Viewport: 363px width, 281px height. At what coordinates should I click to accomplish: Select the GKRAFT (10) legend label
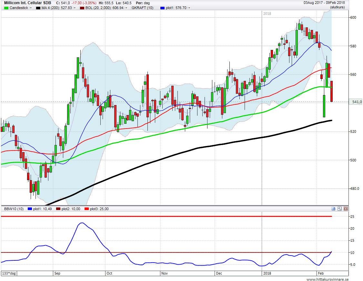[142, 8]
